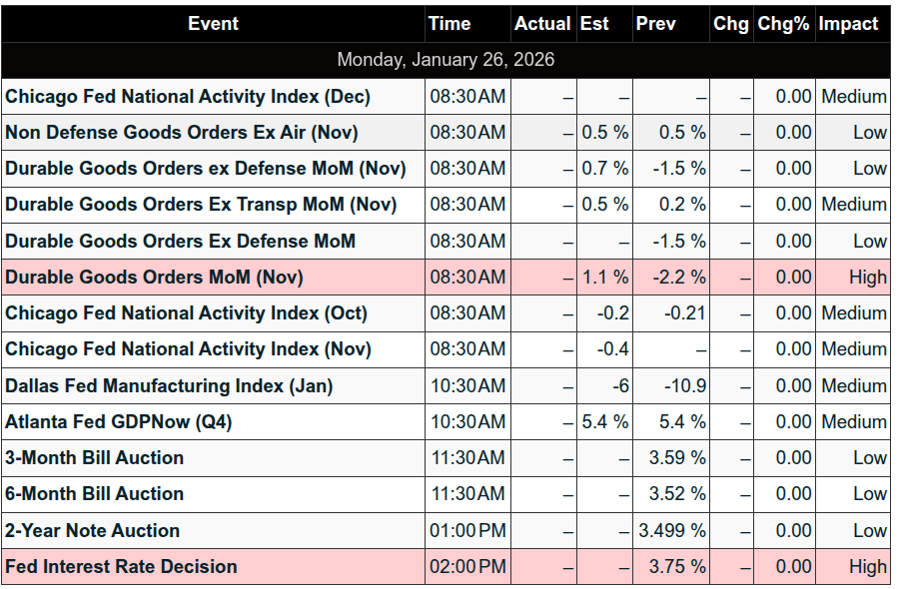Viewport: 908px width, 589px height.
Task: Open Durable Goods Orders Ex Transp MoM (Nov)
Action: [x=201, y=205]
